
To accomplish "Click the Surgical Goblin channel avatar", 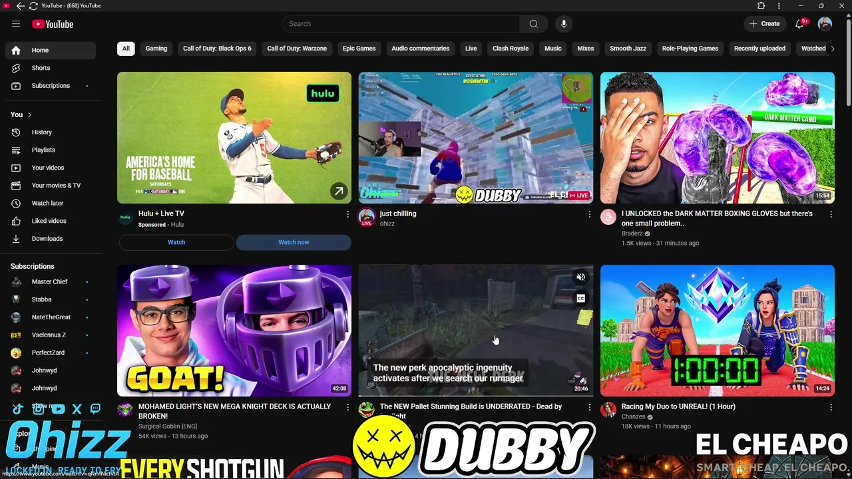I will (125, 409).
